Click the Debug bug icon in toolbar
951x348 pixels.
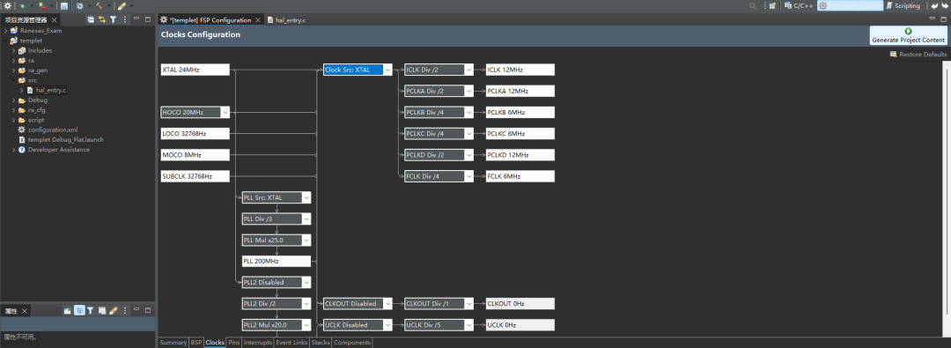[x=22, y=5]
